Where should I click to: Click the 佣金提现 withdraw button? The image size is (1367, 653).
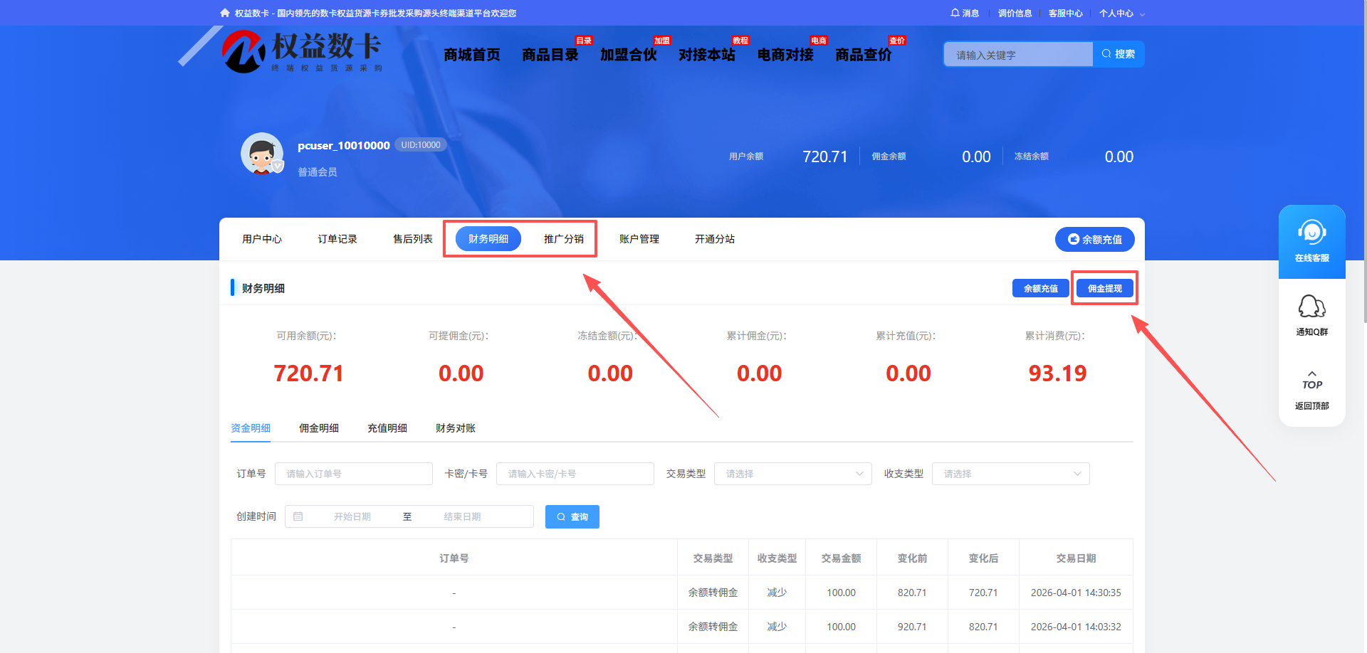coord(1104,287)
